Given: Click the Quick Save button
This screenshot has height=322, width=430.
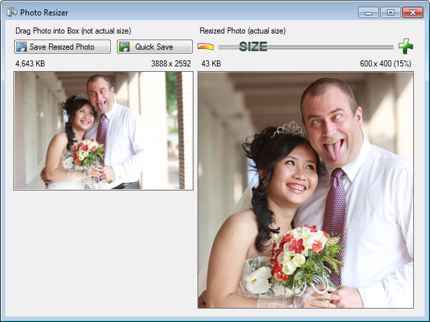Looking at the screenshot, I should pyautogui.click(x=155, y=46).
